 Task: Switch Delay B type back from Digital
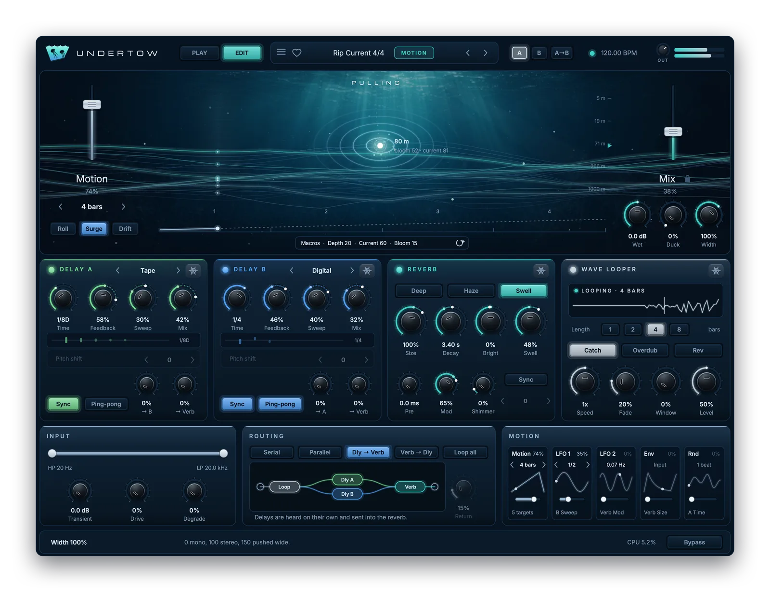pos(292,270)
